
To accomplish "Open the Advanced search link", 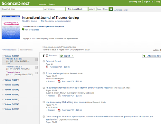I will click(x=121, y=10).
